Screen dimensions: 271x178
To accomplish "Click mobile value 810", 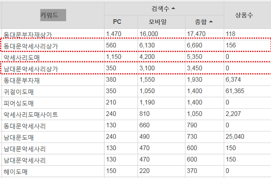I will (x=144, y=114).
